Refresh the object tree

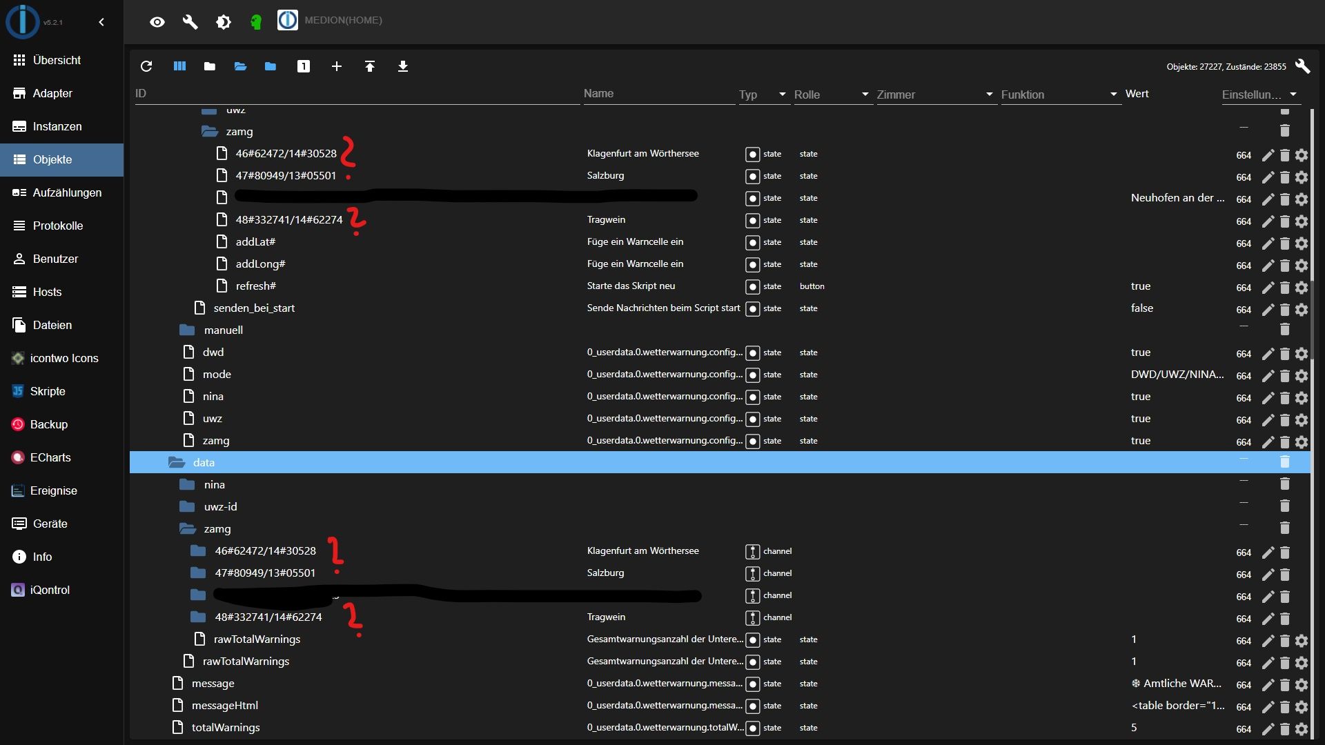point(146,66)
